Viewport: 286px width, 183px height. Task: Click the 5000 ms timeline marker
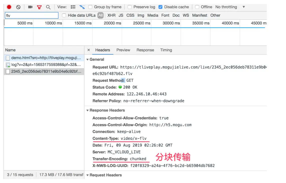pos(25,23)
